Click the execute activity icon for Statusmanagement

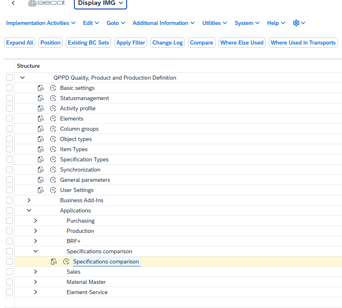(53, 98)
